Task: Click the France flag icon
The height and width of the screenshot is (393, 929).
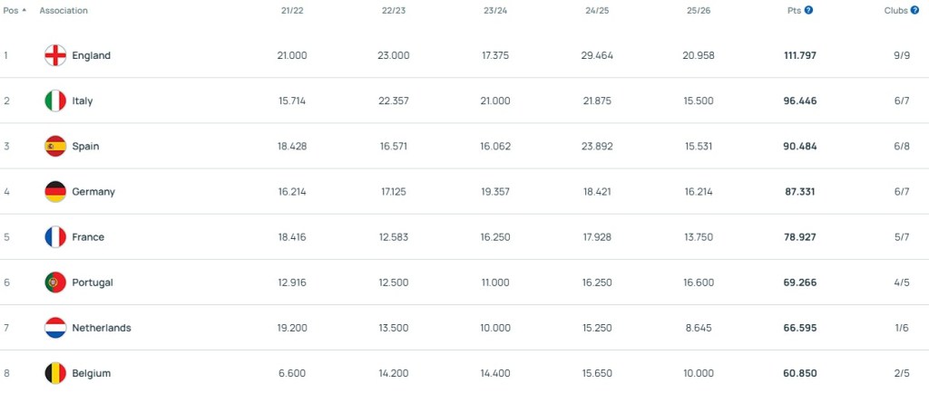Action: tap(55, 236)
